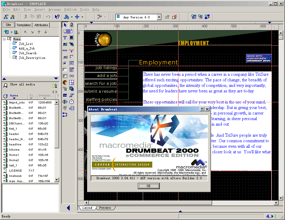Select the Job_List page
Viewport: 285px width, 220px height.
tap(26, 44)
